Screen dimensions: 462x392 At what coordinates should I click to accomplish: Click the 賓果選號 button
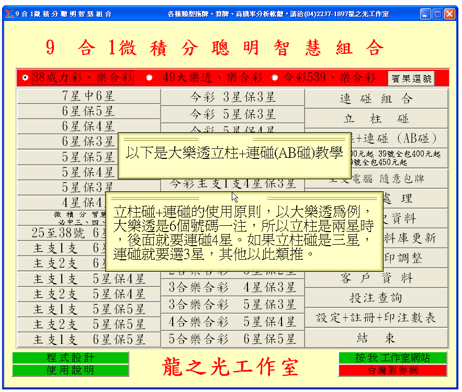[411, 78]
